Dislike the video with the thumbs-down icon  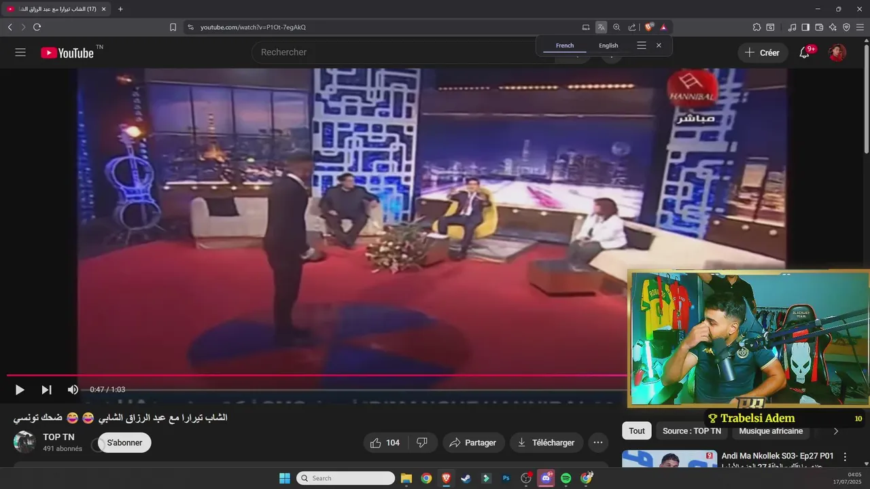[x=422, y=443]
